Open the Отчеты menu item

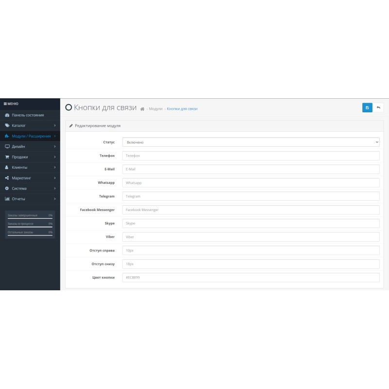pyautogui.click(x=30, y=199)
